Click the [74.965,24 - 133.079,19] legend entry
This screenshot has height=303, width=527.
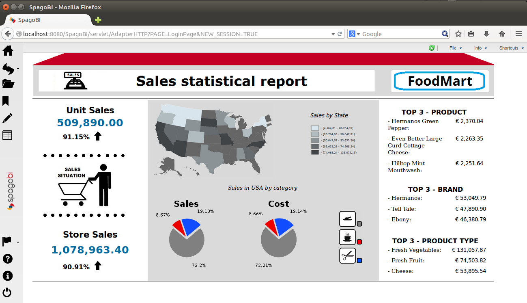[x=334, y=152]
